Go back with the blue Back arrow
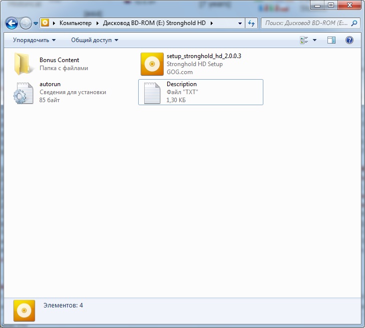Image resolution: width=365 pixels, height=328 pixels. click(12, 23)
